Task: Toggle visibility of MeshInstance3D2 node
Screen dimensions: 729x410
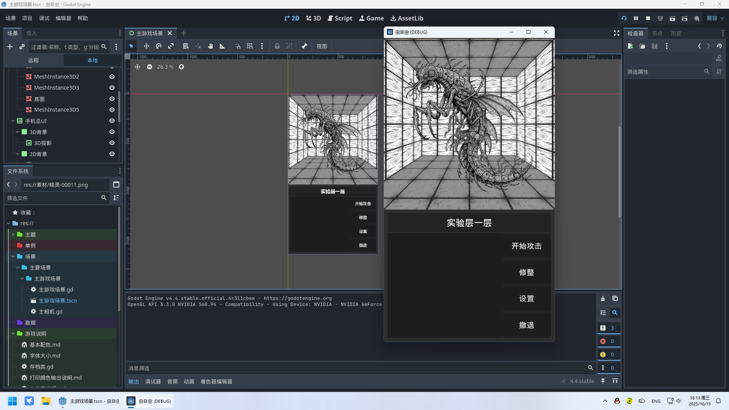Action: pyautogui.click(x=112, y=77)
